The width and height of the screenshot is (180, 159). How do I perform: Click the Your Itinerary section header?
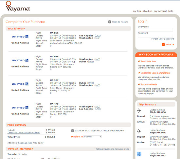68,29
